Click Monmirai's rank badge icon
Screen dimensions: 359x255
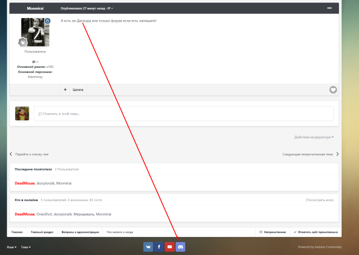click(23, 42)
